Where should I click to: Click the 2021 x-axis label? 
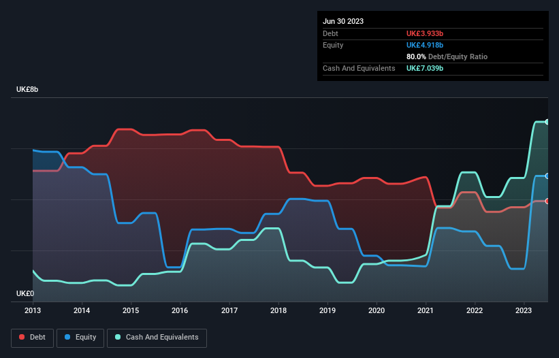click(426, 310)
